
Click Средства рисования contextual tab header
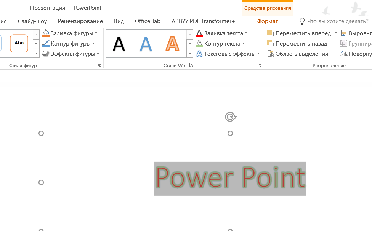[268, 8]
